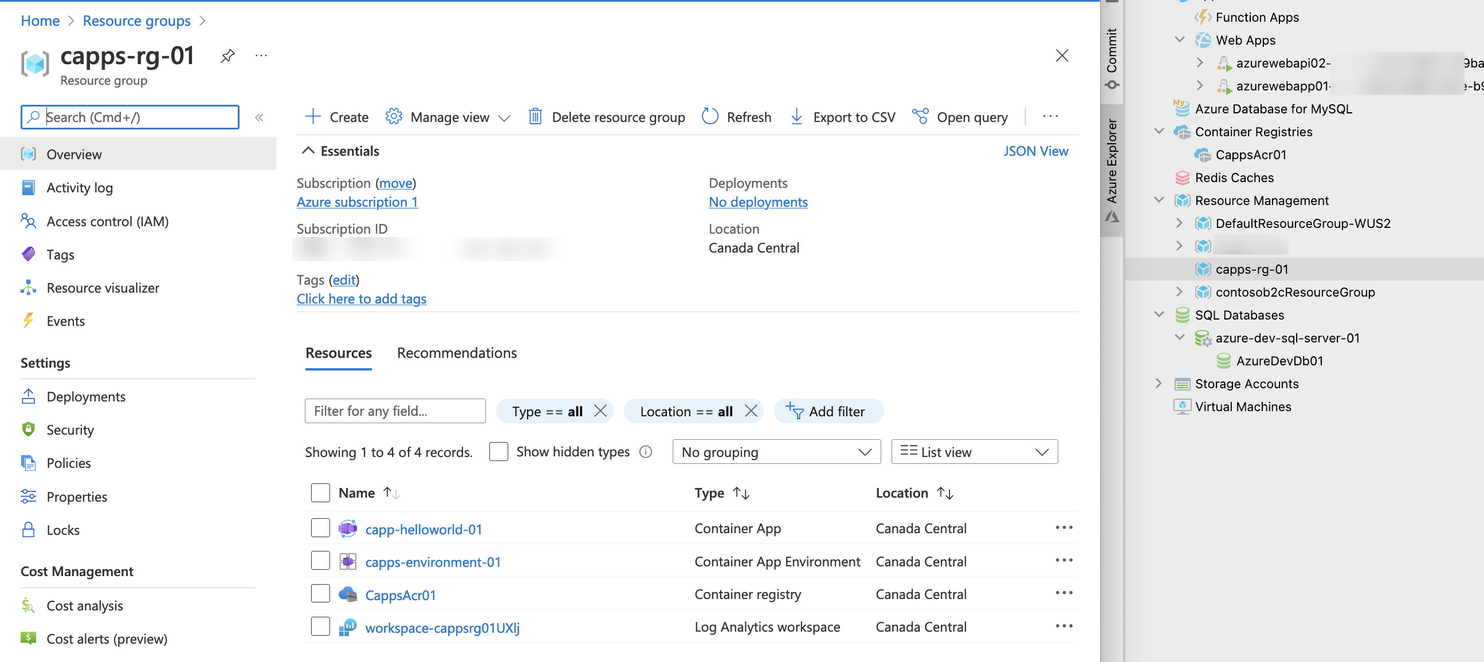
Task: Open more options for CappsAcr01 row
Action: [1063, 594]
